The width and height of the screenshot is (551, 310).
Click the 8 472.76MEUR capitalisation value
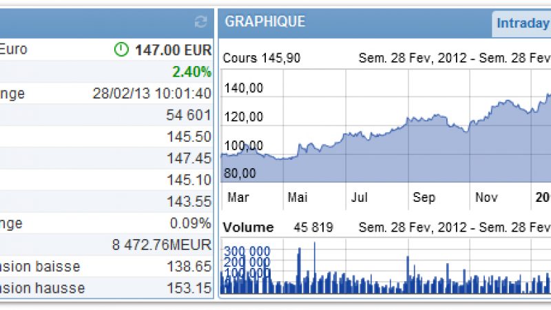pos(162,245)
